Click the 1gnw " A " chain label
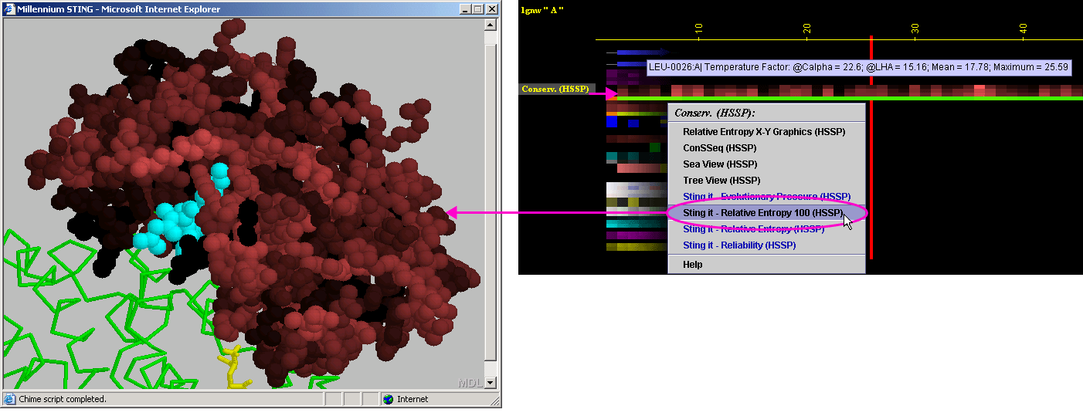 (x=543, y=9)
